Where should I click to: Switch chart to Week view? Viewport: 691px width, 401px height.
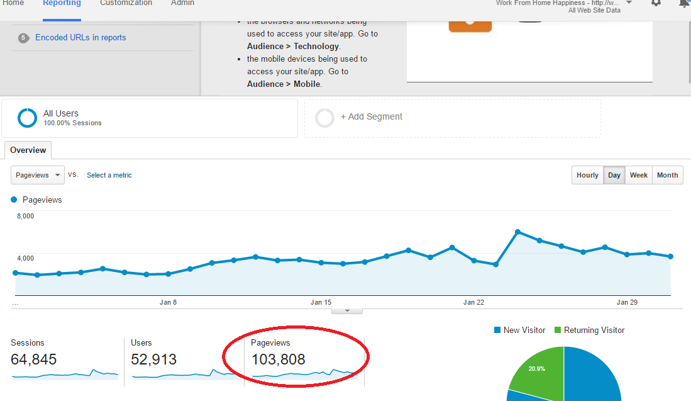[639, 175]
